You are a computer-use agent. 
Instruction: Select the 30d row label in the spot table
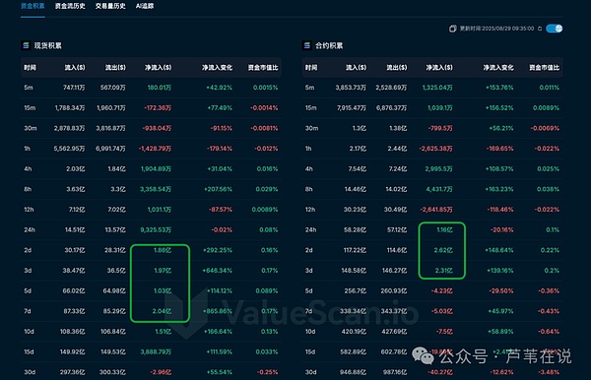[x=30, y=372]
